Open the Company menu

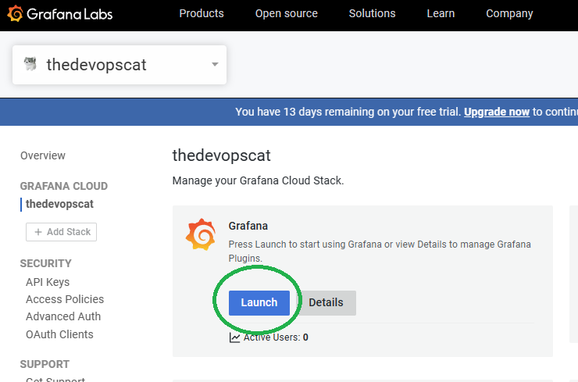[x=509, y=13]
